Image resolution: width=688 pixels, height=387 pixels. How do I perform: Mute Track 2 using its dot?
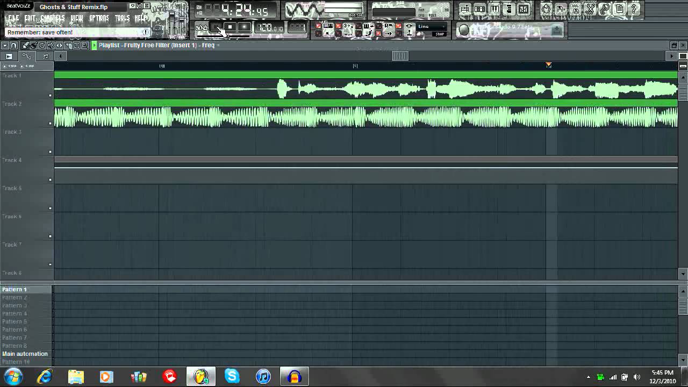tap(50, 124)
